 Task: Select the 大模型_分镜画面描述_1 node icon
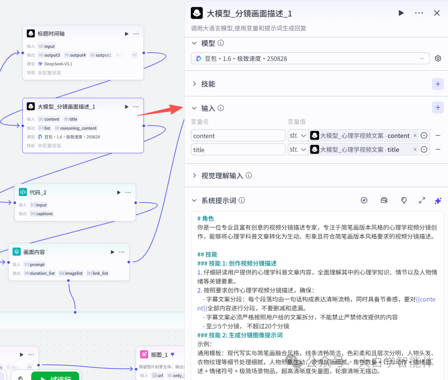31,106
